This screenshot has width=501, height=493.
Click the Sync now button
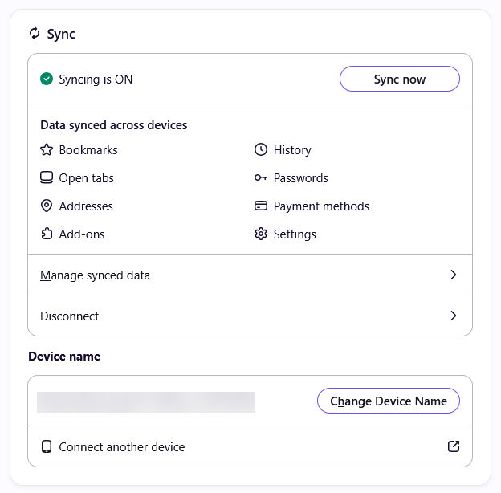pos(399,79)
